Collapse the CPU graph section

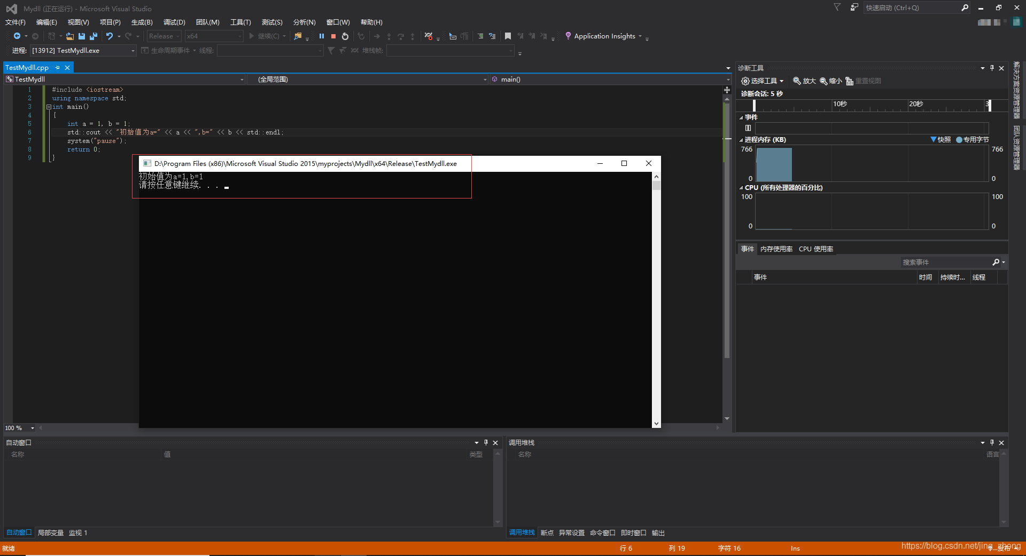click(741, 188)
